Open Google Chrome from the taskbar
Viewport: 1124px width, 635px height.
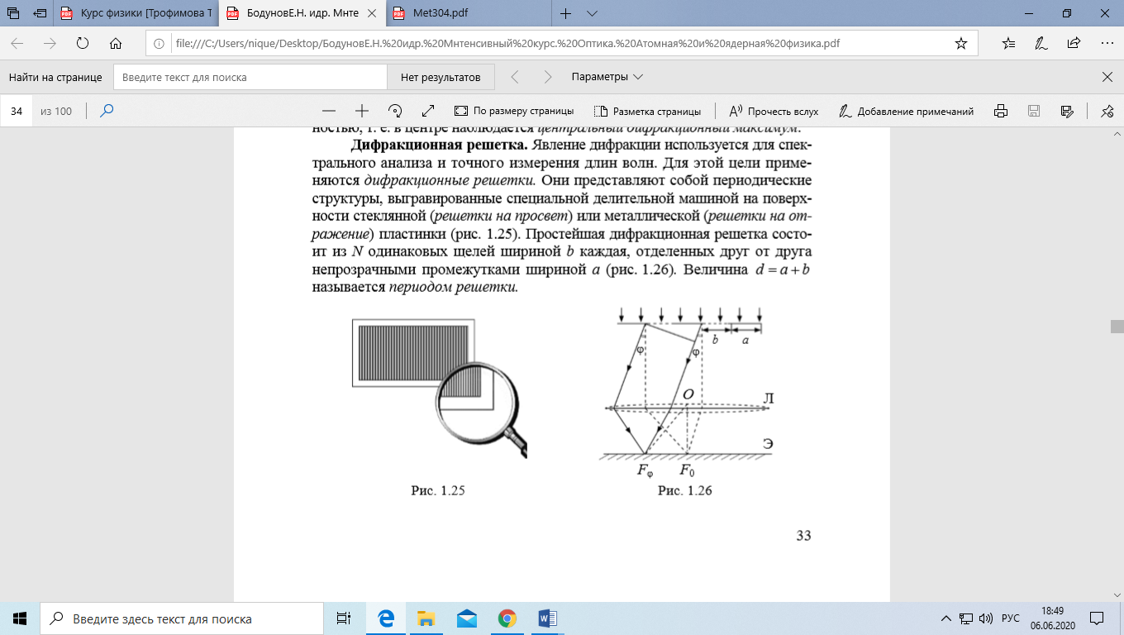tap(507, 618)
